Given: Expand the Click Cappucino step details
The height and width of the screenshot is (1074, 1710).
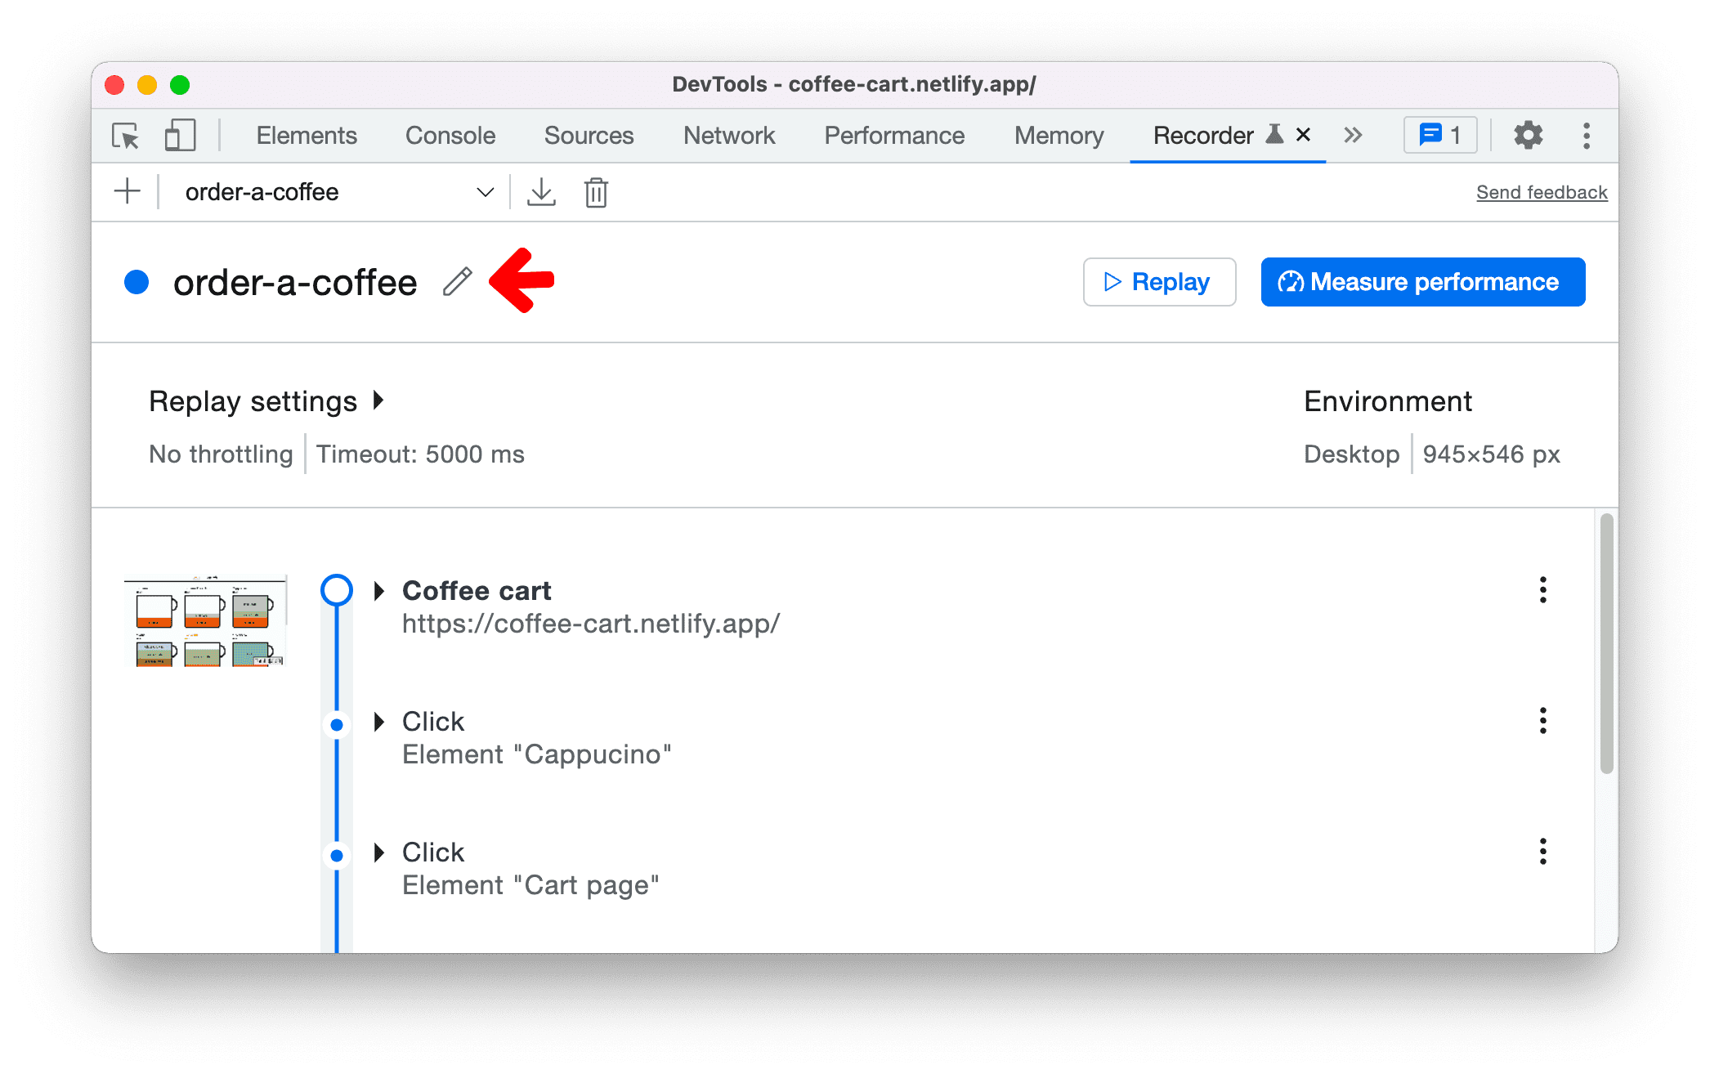Looking at the screenshot, I should point(381,720).
